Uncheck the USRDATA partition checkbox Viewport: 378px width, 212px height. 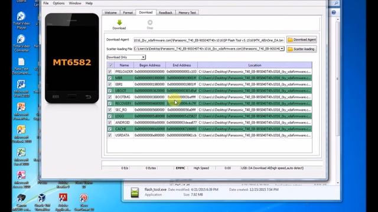[110, 135]
